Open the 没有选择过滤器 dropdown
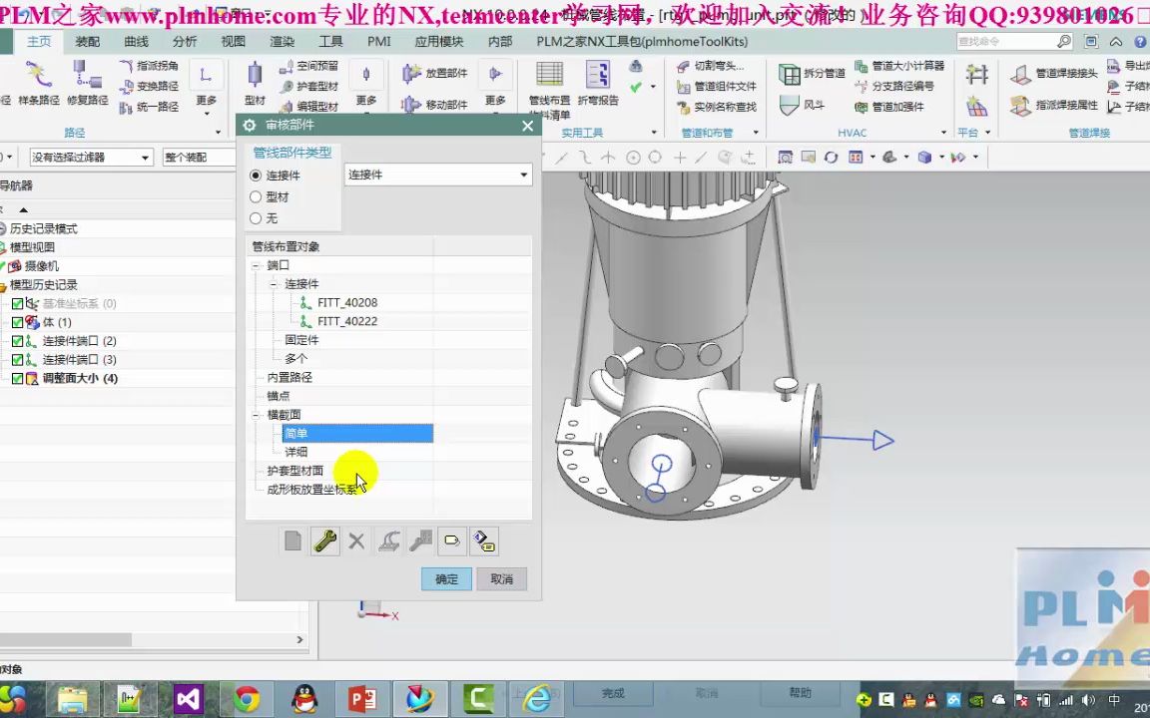This screenshot has height=718, width=1150. (x=90, y=157)
